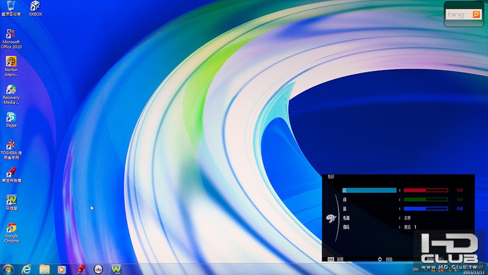Select the Norton Internet Security icon
Image resolution: width=488 pixels, height=275 pixels.
click(11, 66)
